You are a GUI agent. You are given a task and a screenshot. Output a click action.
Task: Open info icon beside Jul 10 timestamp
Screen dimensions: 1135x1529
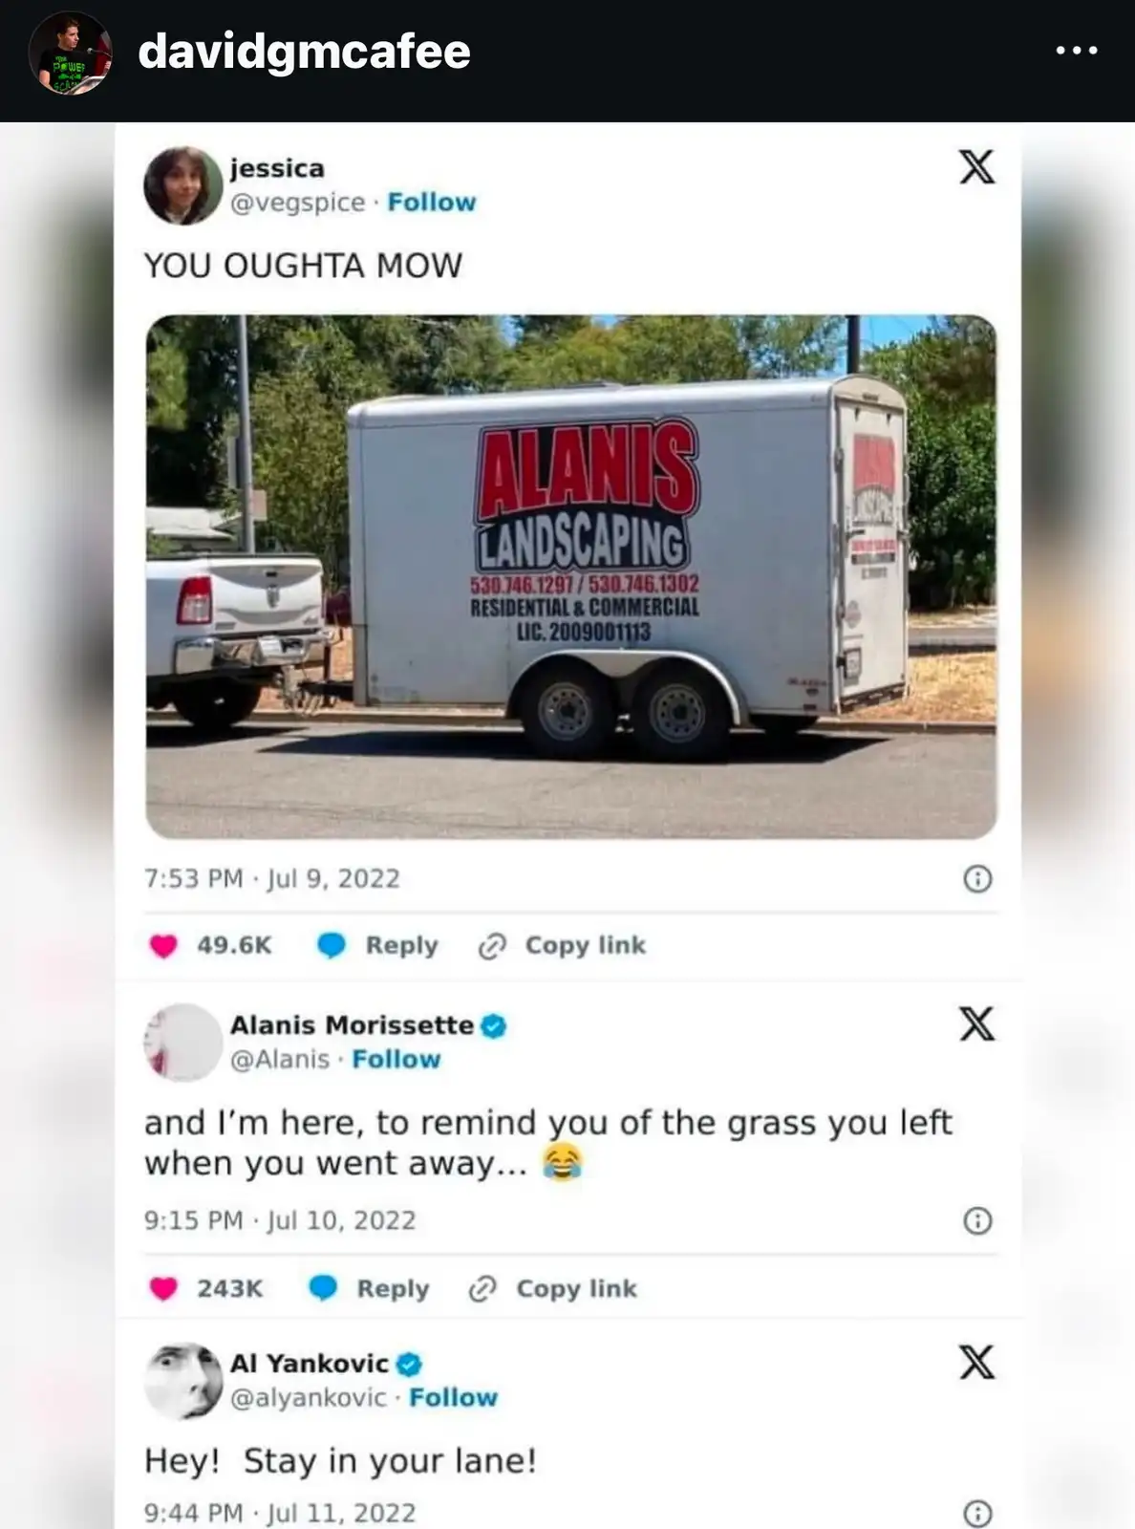977,1220
